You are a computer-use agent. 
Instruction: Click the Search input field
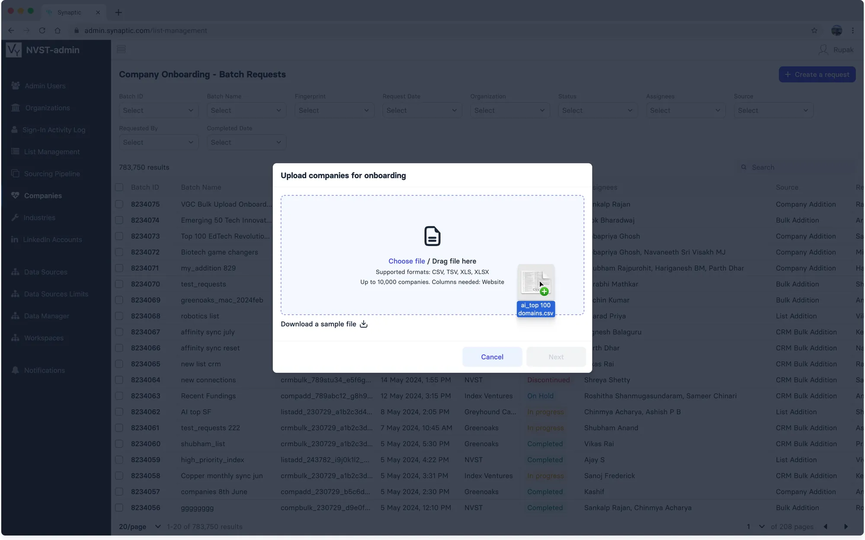click(796, 167)
